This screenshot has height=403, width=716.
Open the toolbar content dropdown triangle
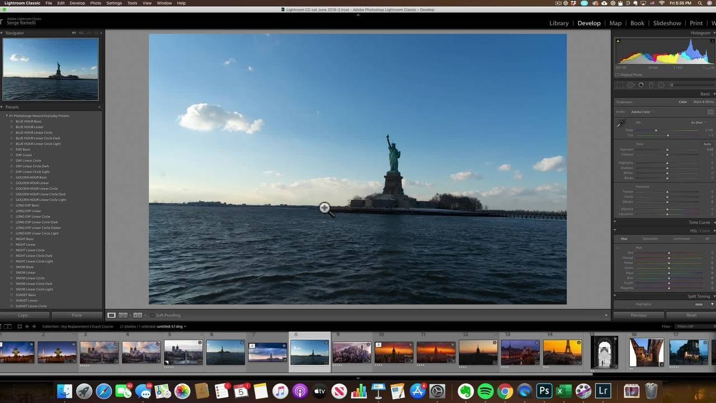point(606,315)
